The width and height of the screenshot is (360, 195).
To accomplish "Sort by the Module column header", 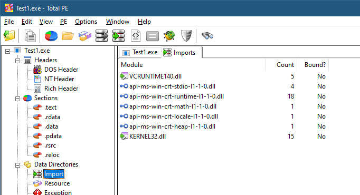I will [192, 65].
